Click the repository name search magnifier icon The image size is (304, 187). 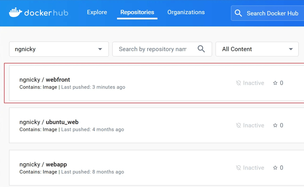(x=201, y=49)
